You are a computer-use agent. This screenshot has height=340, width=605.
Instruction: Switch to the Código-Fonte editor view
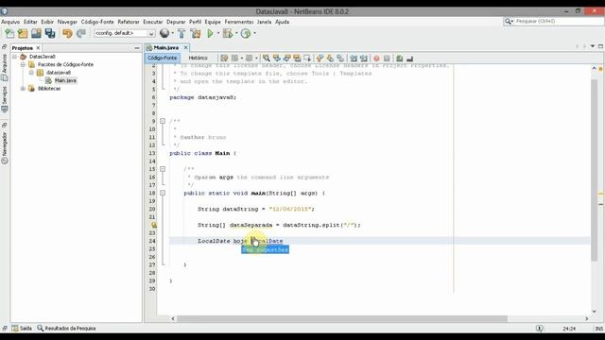162,58
